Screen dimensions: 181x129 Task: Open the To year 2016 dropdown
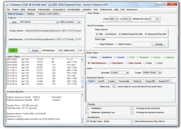(130, 19)
